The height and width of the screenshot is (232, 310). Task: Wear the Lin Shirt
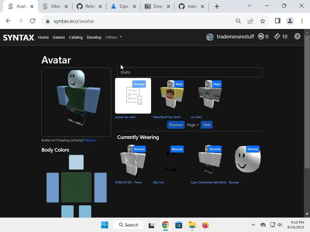point(217,84)
